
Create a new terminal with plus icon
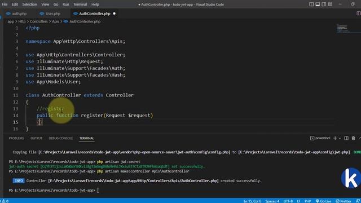pos(335,138)
